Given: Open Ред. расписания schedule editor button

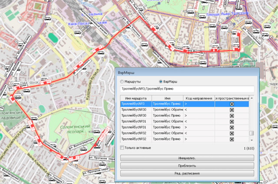Looking at the screenshot, I should click(186, 173).
